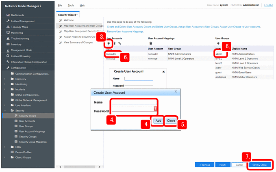Expand the Discovery folder
The width and height of the screenshot is (276, 172).
tap(5, 79)
